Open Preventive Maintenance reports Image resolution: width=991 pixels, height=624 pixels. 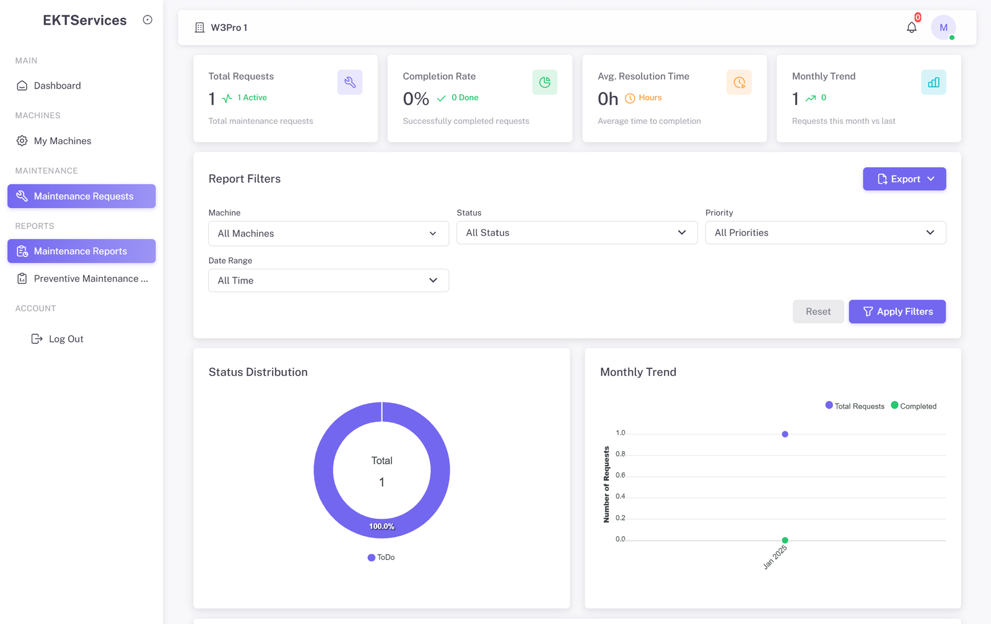pyautogui.click(x=82, y=279)
